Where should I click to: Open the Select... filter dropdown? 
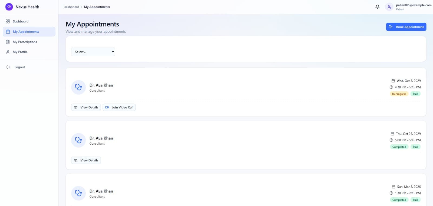(93, 52)
